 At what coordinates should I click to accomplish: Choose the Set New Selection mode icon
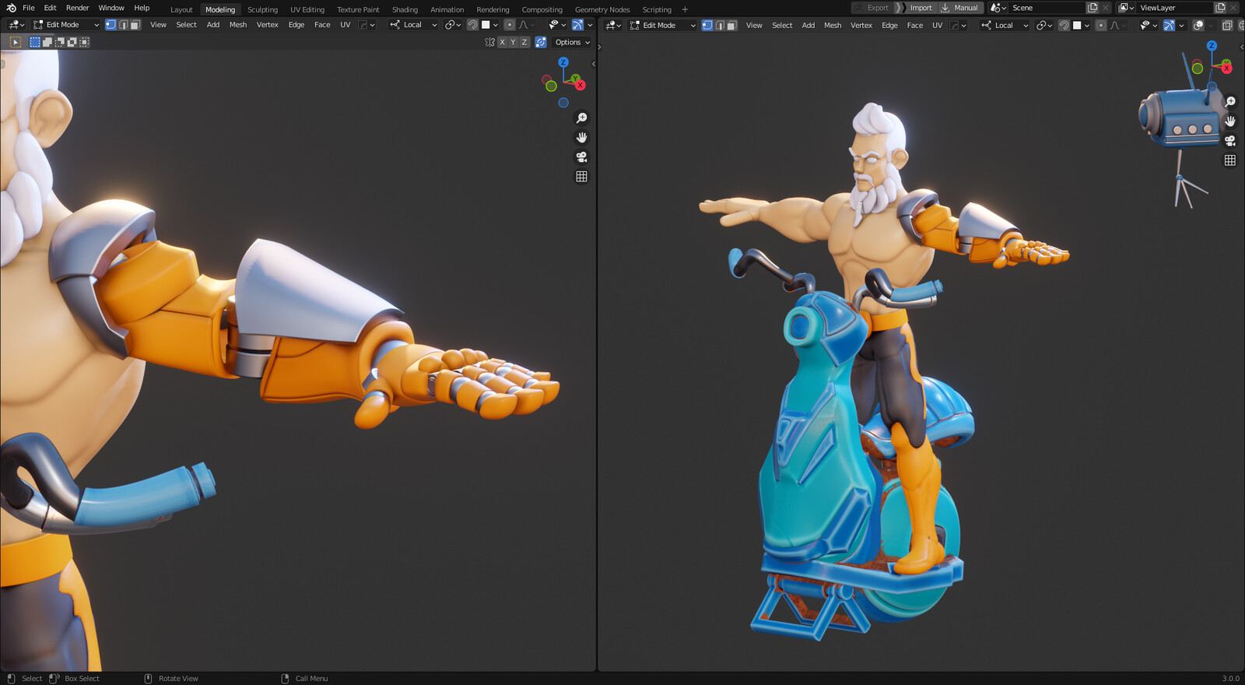(x=35, y=42)
